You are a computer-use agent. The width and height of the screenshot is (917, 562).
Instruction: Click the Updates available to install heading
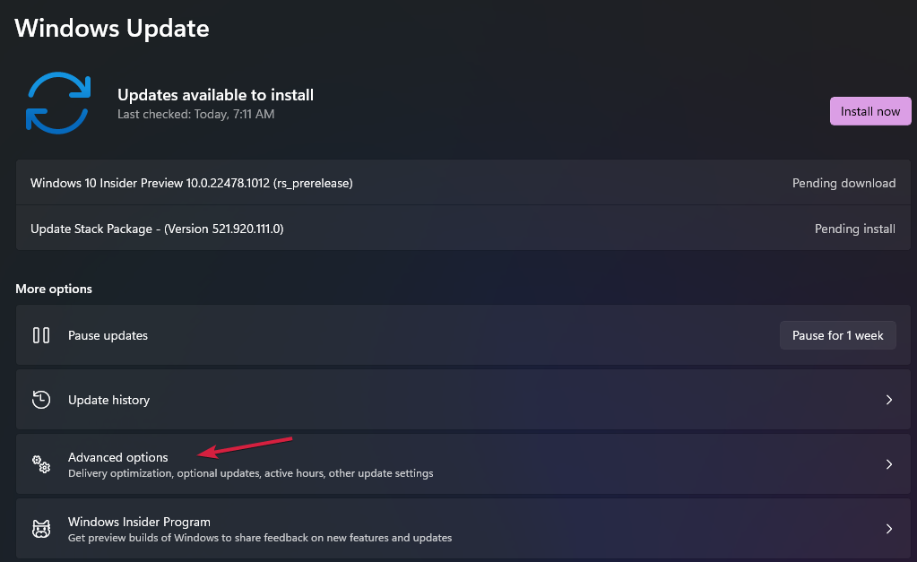215,95
